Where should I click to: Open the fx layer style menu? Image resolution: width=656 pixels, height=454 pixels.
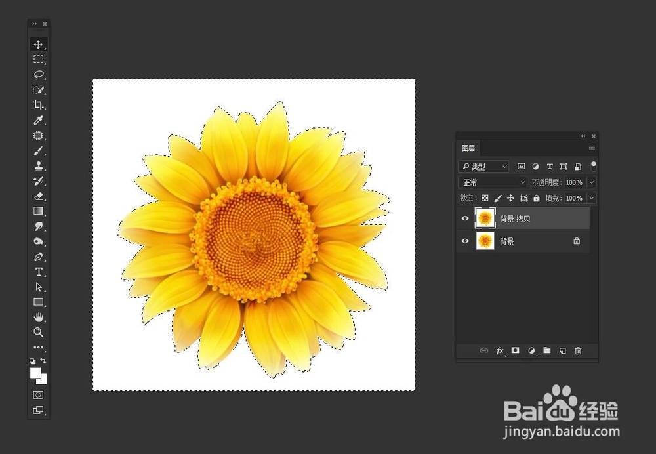(500, 350)
